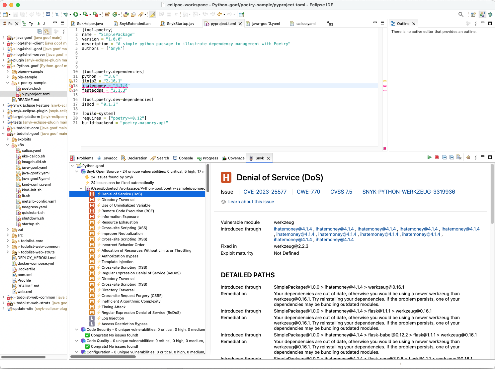Image resolution: width=495 pixels, height=369 pixels.
Task: Open Snyk preferences gear icon
Action: (x=468, y=157)
